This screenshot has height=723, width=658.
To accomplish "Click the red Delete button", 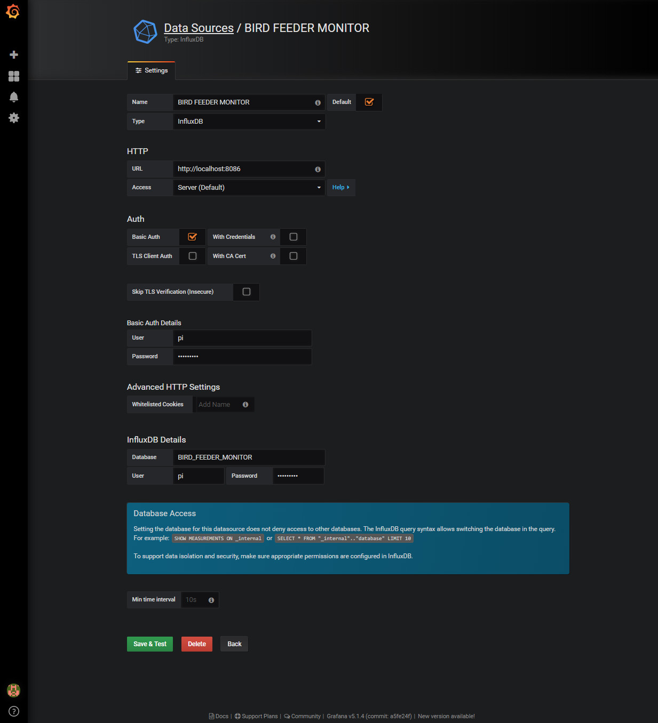I will click(x=197, y=644).
